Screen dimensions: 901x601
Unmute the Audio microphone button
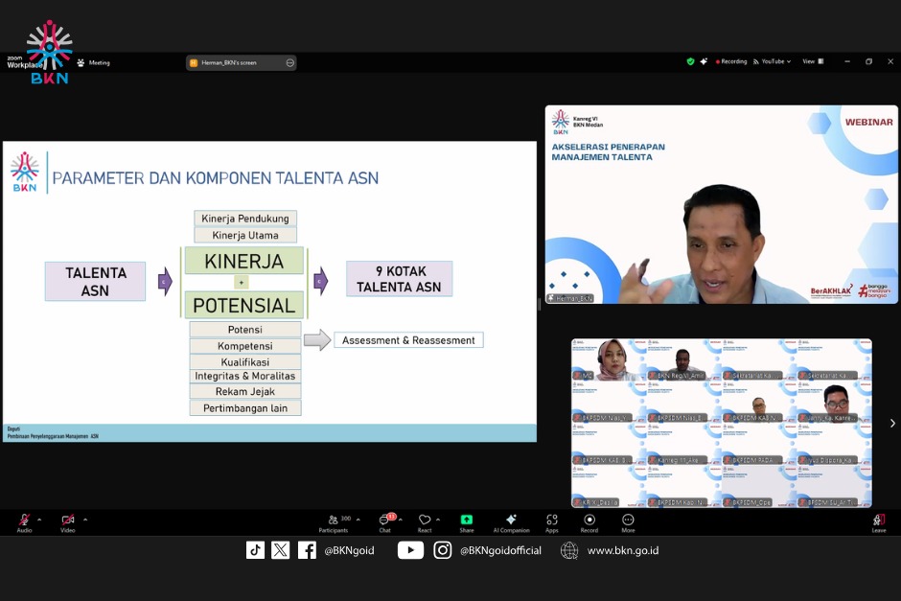click(24, 520)
